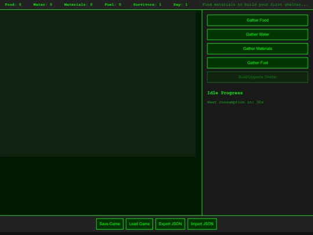Save the game

pyautogui.click(x=110, y=224)
